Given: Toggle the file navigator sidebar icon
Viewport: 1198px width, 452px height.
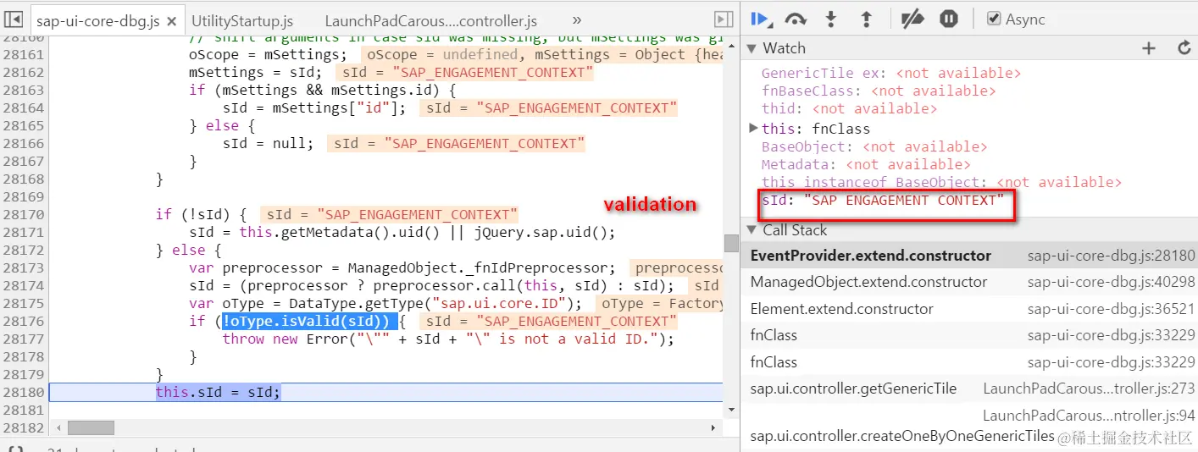Looking at the screenshot, I should [14, 19].
